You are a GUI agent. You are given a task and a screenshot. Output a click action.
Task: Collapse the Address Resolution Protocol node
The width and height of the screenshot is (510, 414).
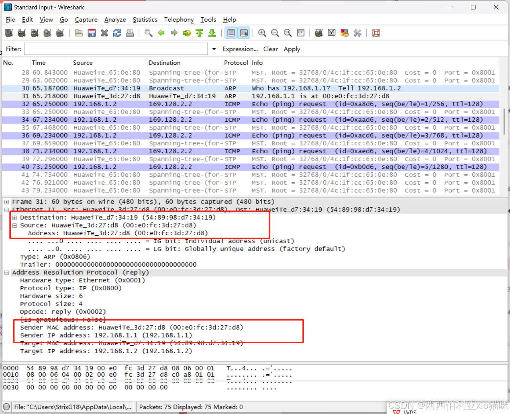click(7, 273)
